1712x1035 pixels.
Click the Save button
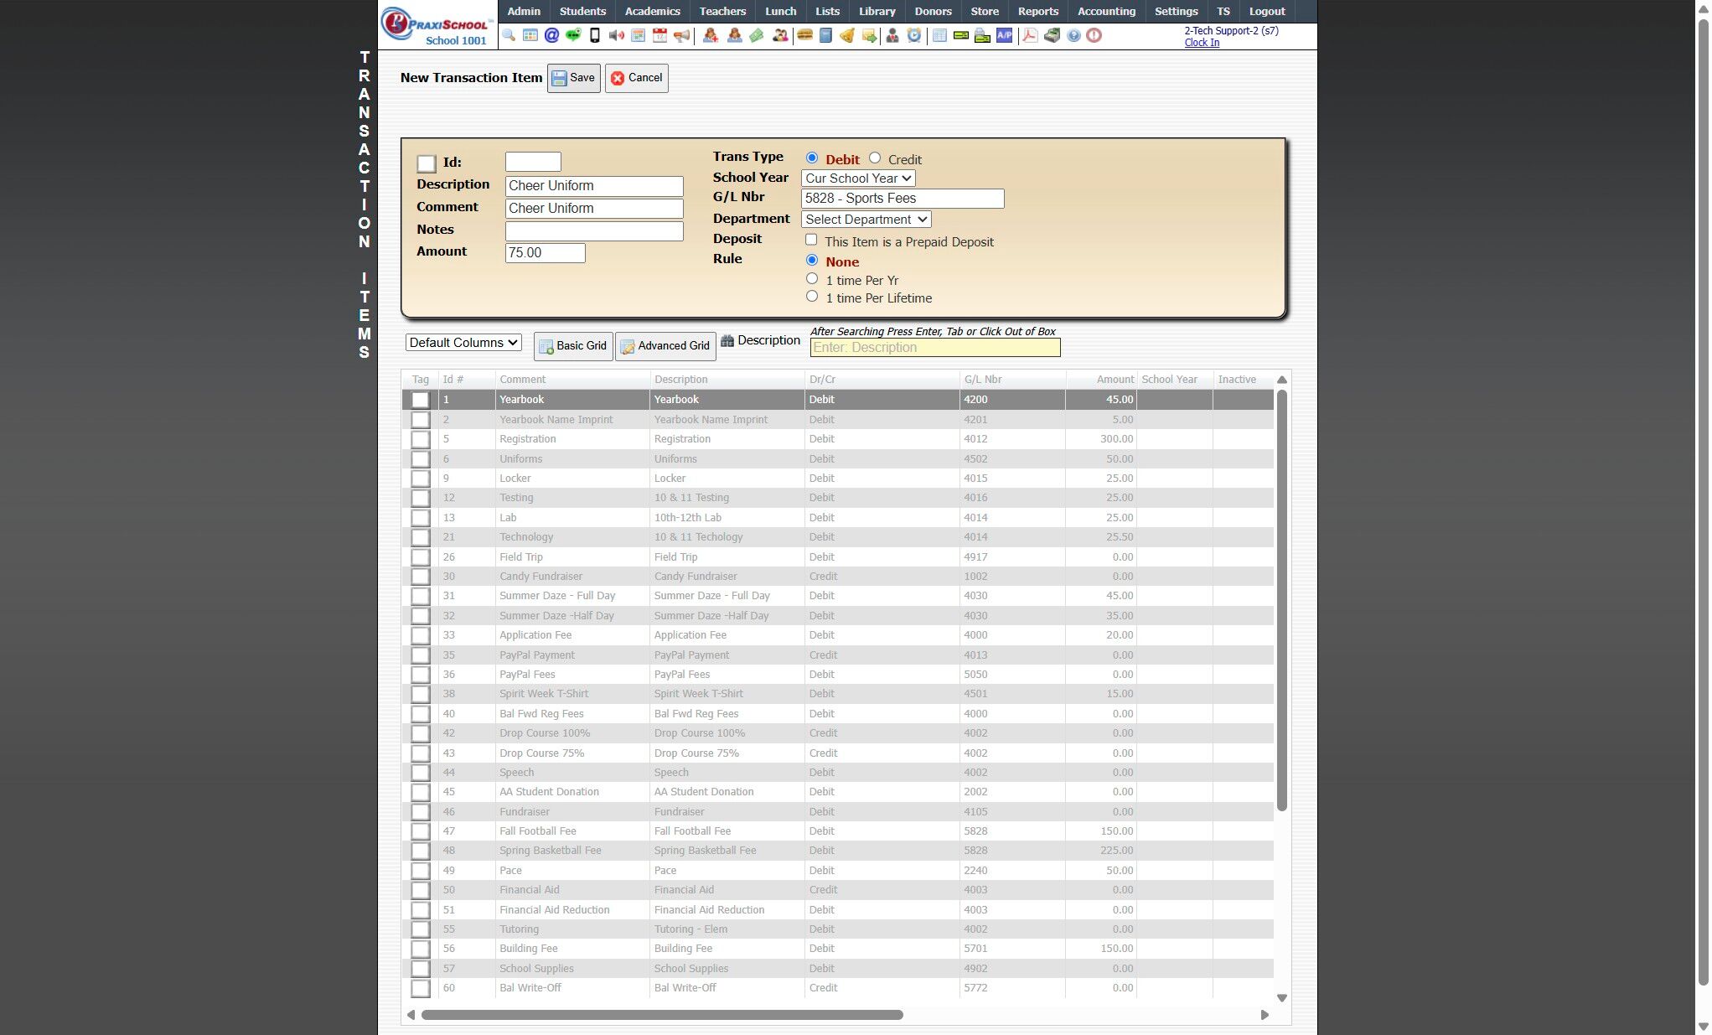(x=574, y=78)
